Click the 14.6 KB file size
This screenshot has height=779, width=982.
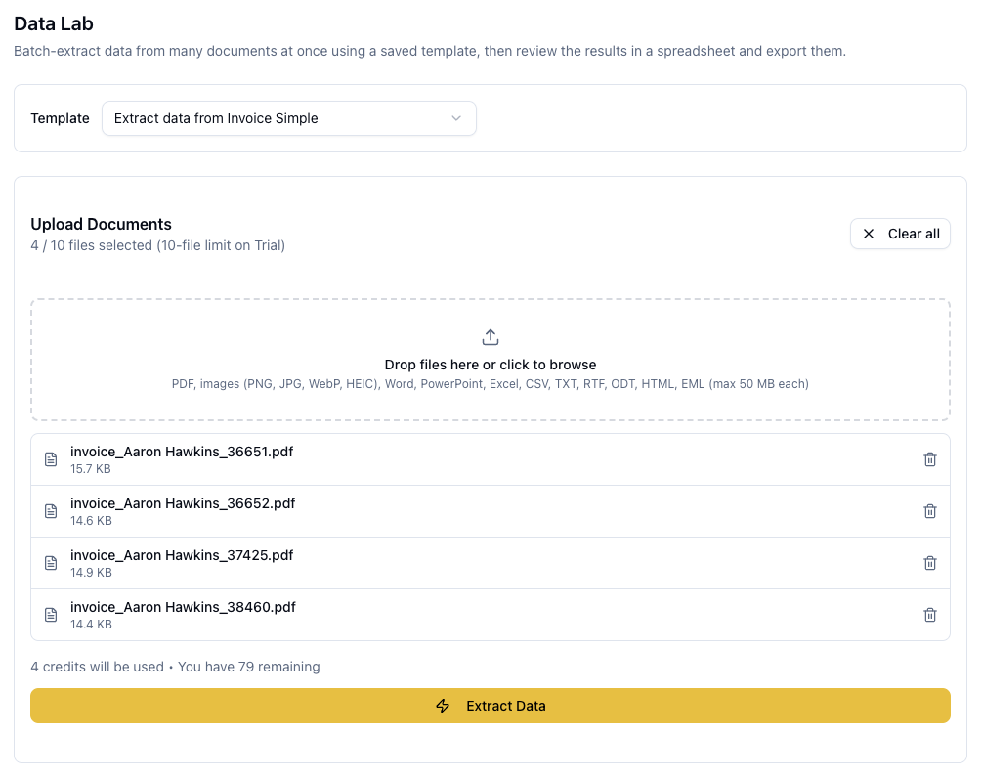click(x=91, y=521)
